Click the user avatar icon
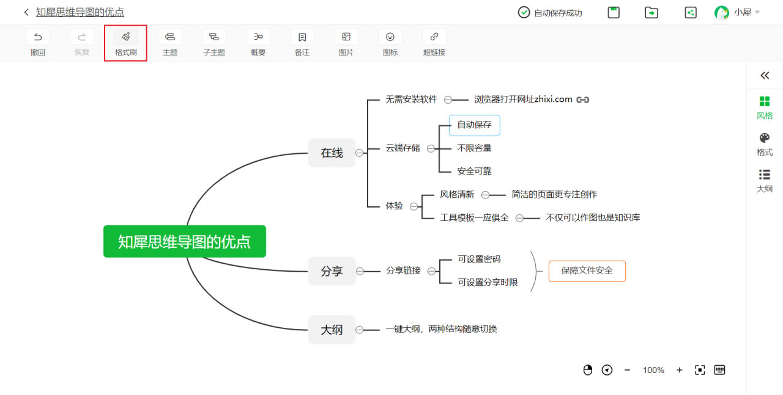The height and width of the screenshot is (395, 783). click(x=722, y=12)
